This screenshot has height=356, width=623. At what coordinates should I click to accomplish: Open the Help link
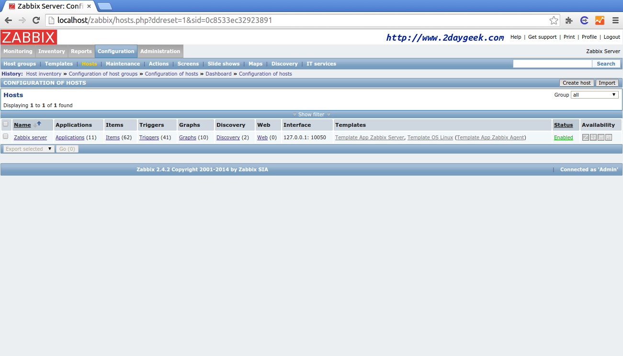516,37
